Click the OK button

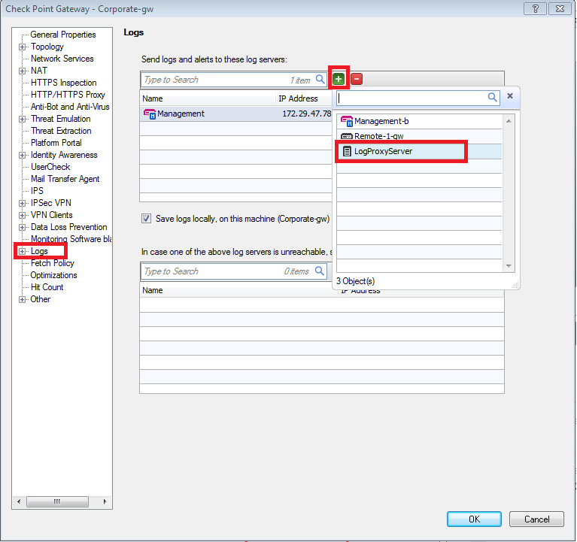[474, 519]
